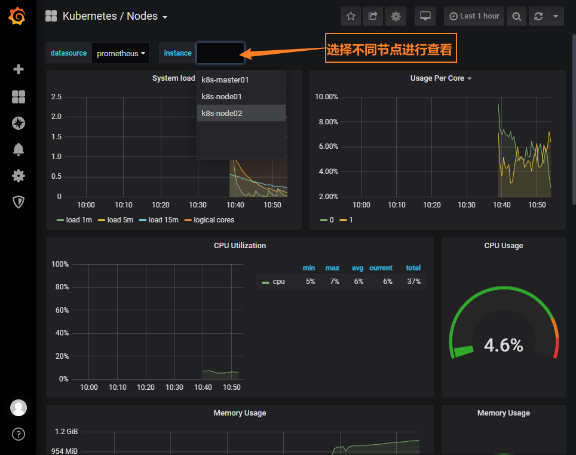Open the Dashboards grid icon in sidebar
The image size is (576, 455).
(19, 97)
